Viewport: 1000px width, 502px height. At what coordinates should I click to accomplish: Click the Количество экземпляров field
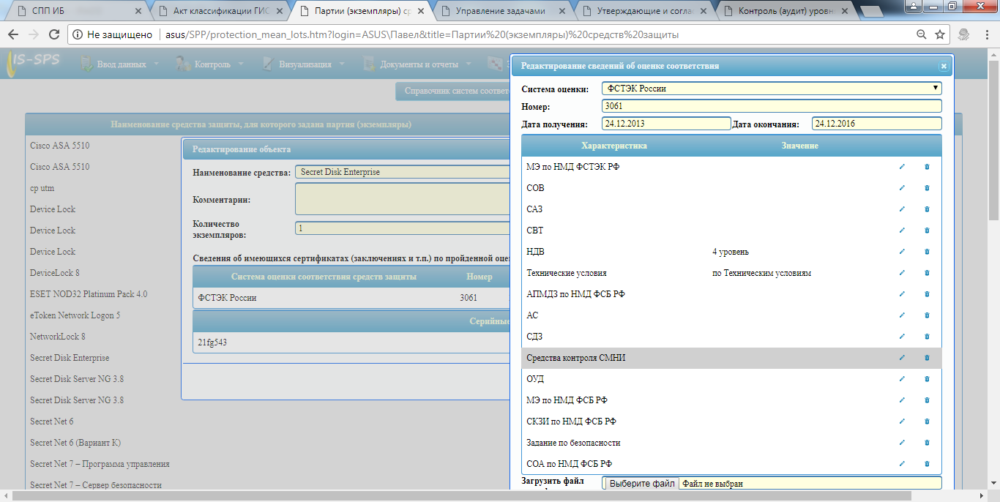tap(403, 228)
